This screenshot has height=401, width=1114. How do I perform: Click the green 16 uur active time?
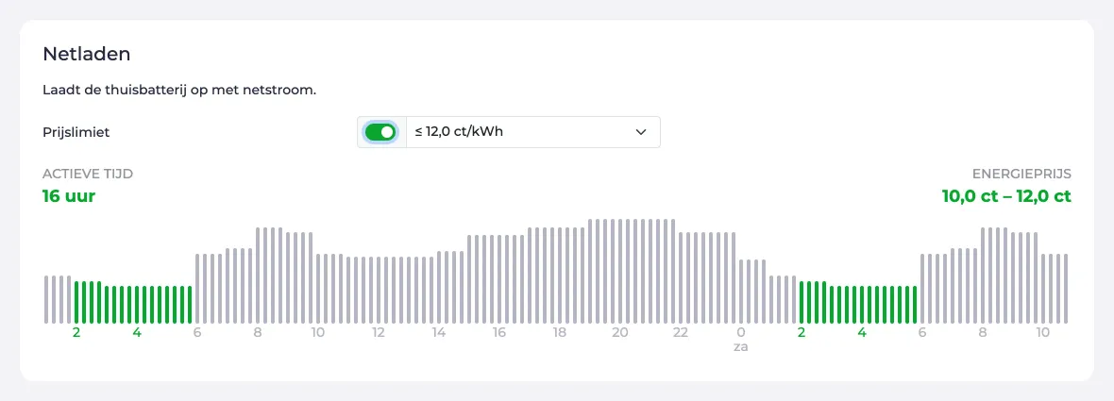coord(69,196)
